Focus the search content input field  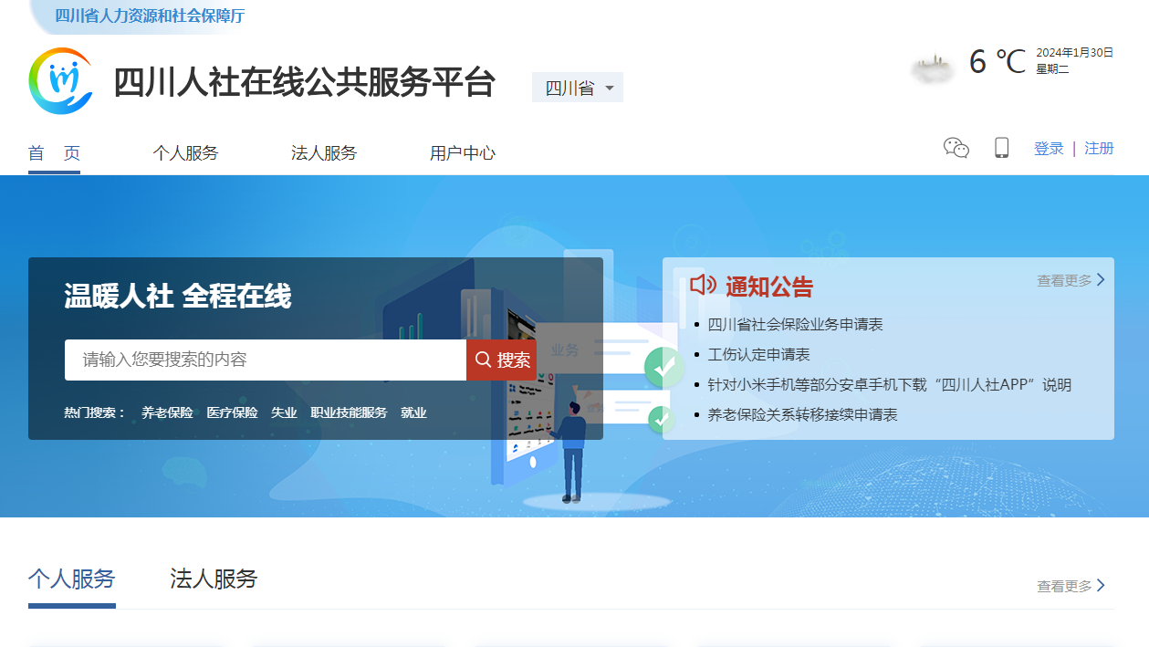[265, 360]
